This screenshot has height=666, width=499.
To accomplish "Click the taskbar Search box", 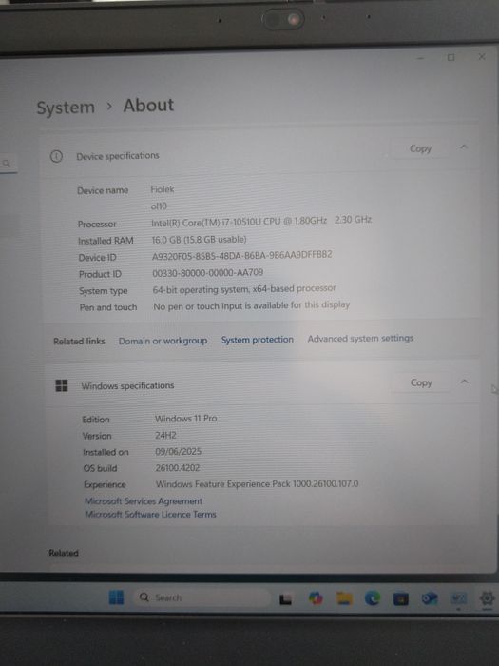I will tap(202, 597).
